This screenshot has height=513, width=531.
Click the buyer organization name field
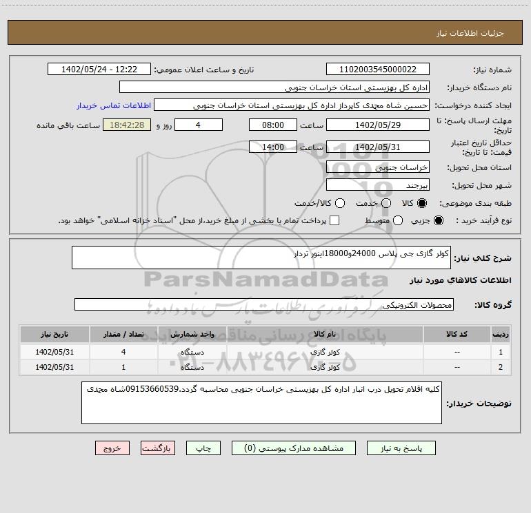(274, 87)
